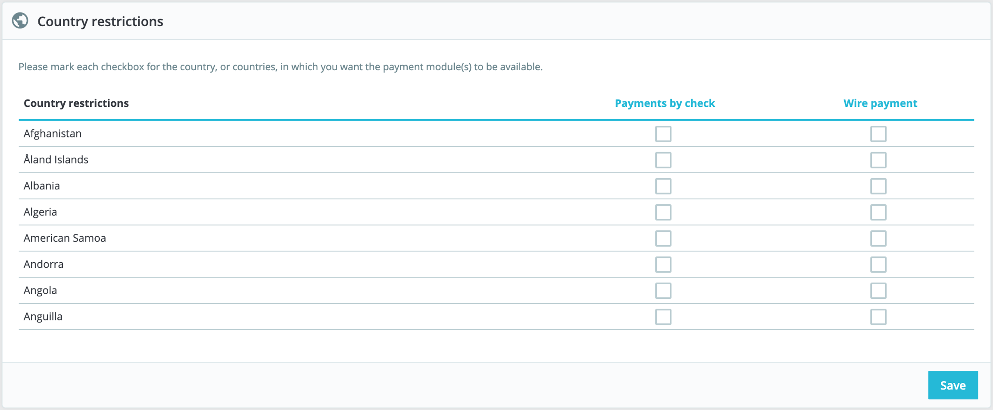Save the country restrictions settings
Image resolution: width=993 pixels, height=410 pixels.
point(952,385)
